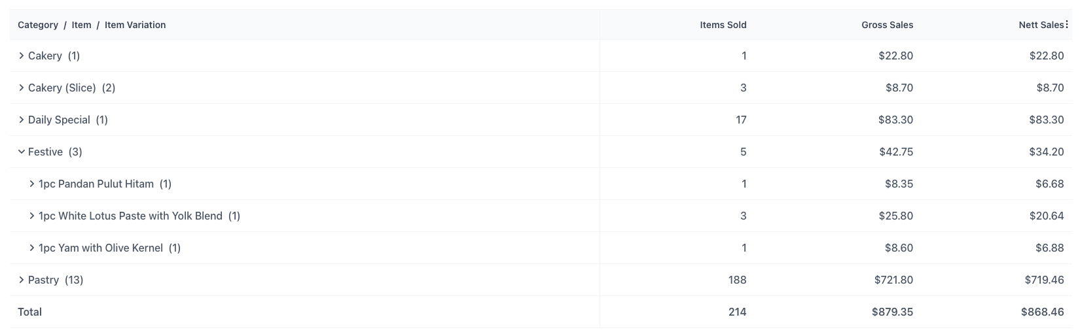Expand the Cakery category row
Image resolution: width=1080 pixels, height=332 pixels.
coord(22,56)
